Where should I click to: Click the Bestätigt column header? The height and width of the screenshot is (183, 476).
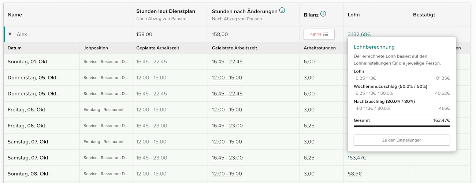click(x=424, y=15)
